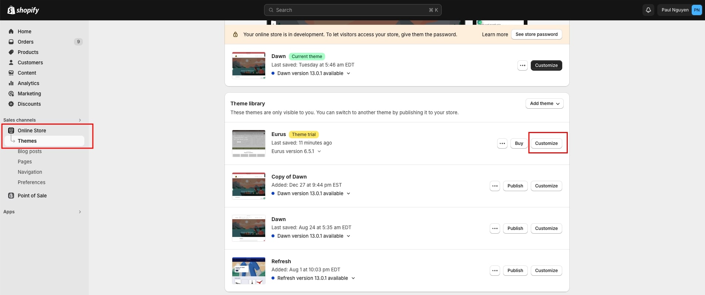The image size is (705, 295).
Task: Expand the Eurus version 6.5.1 dropdown
Action: (319, 151)
